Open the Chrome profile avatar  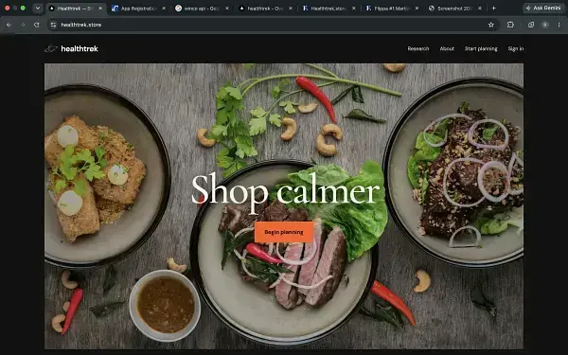pos(545,25)
